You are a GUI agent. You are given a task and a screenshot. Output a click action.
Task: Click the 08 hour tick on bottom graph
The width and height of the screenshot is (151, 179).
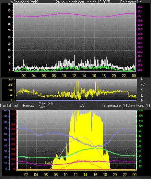[56, 175]
